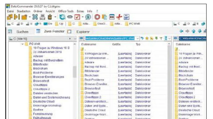Click the recycle bin toolbar icon
Screen dimensions: 213x119
[50, 17]
